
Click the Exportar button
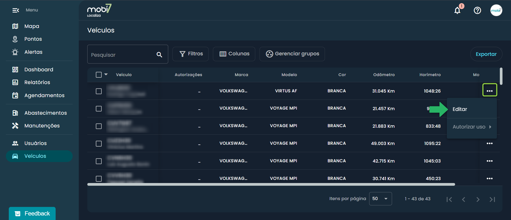pyautogui.click(x=486, y=54)
